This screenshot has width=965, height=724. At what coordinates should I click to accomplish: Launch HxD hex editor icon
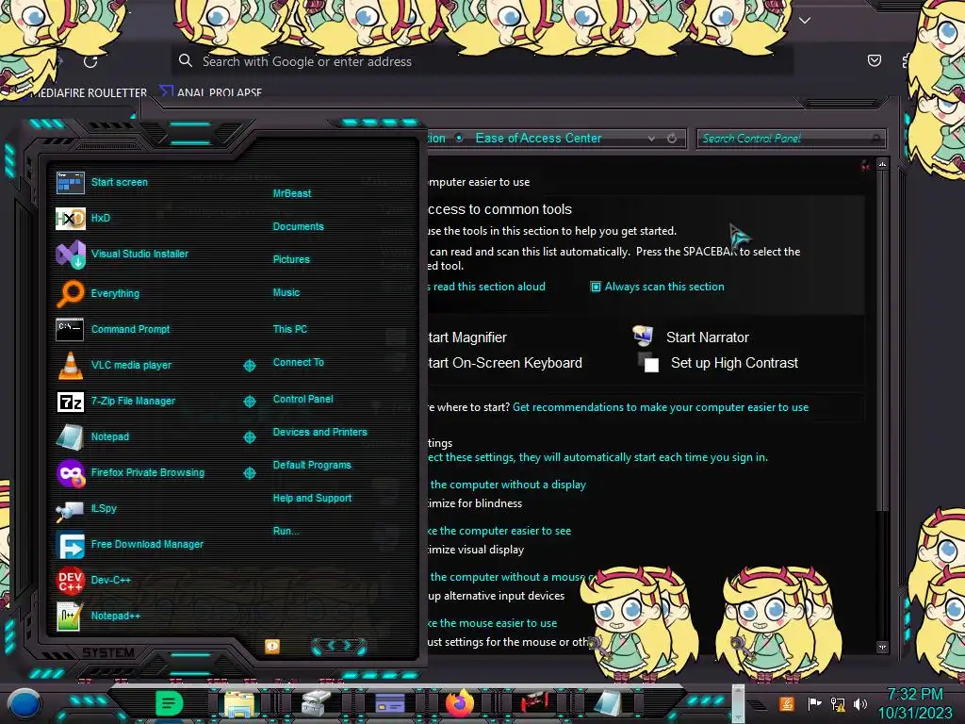70,218
